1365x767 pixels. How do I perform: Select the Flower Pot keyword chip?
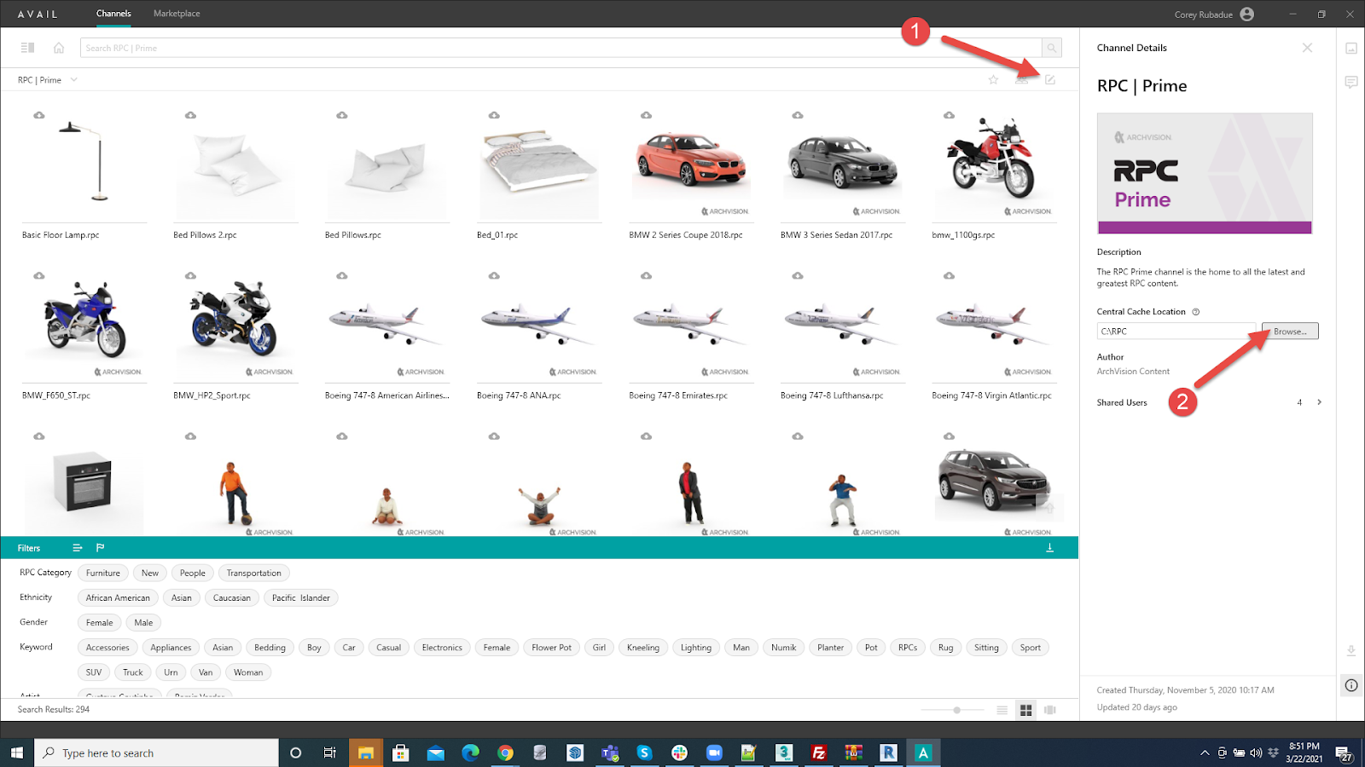[x=552, y=647]
